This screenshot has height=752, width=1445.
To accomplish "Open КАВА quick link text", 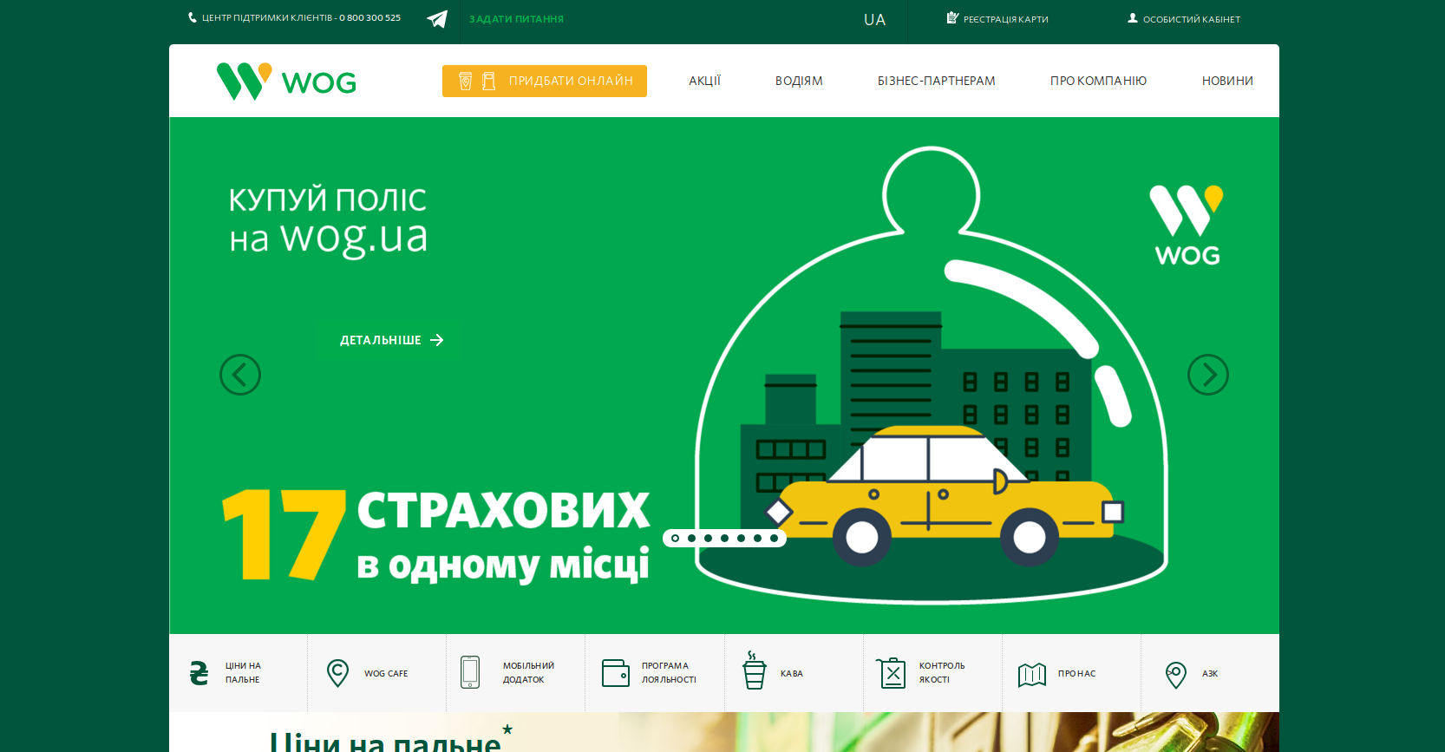I will click(x=792, y=673).
